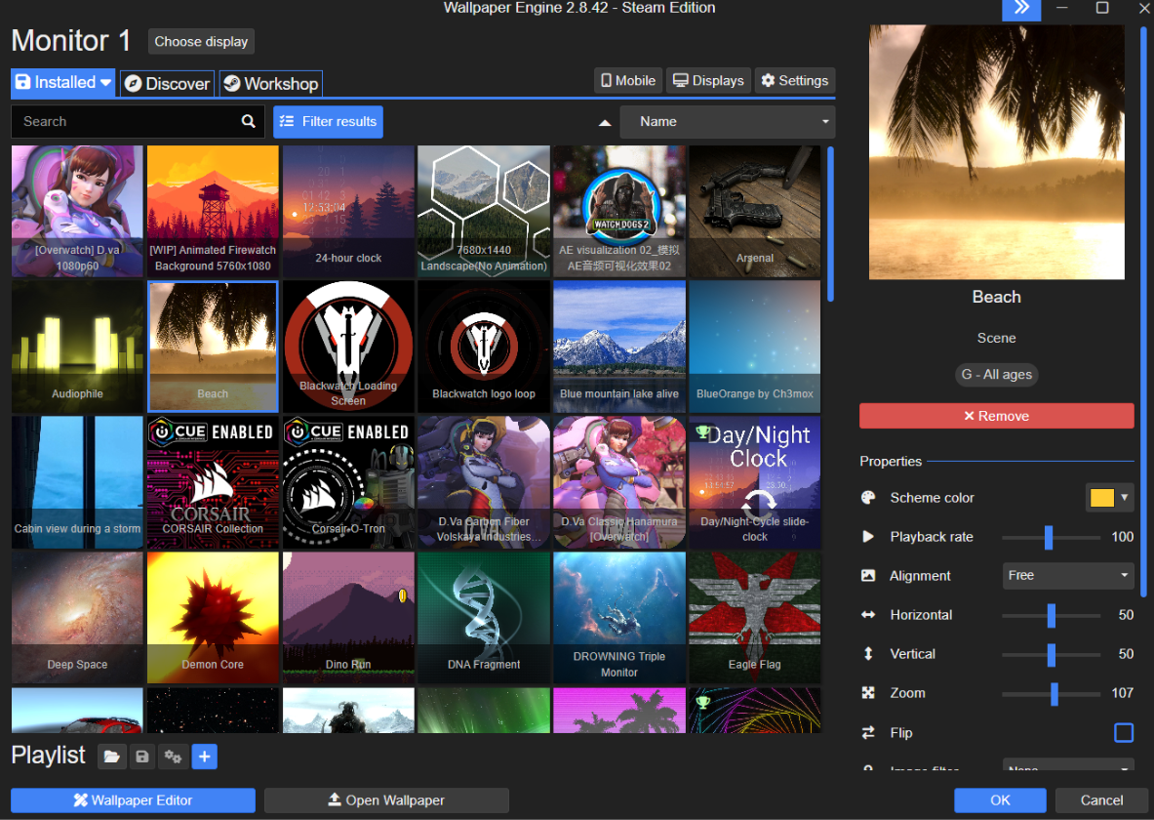The width and height of the screenshot is (1154, 820).
Task: Switch to Discover tab
Action: coord(167,84)
